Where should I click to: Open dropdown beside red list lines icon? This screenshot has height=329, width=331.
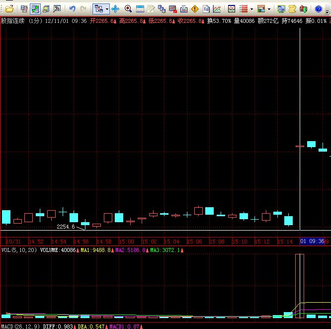251,9
